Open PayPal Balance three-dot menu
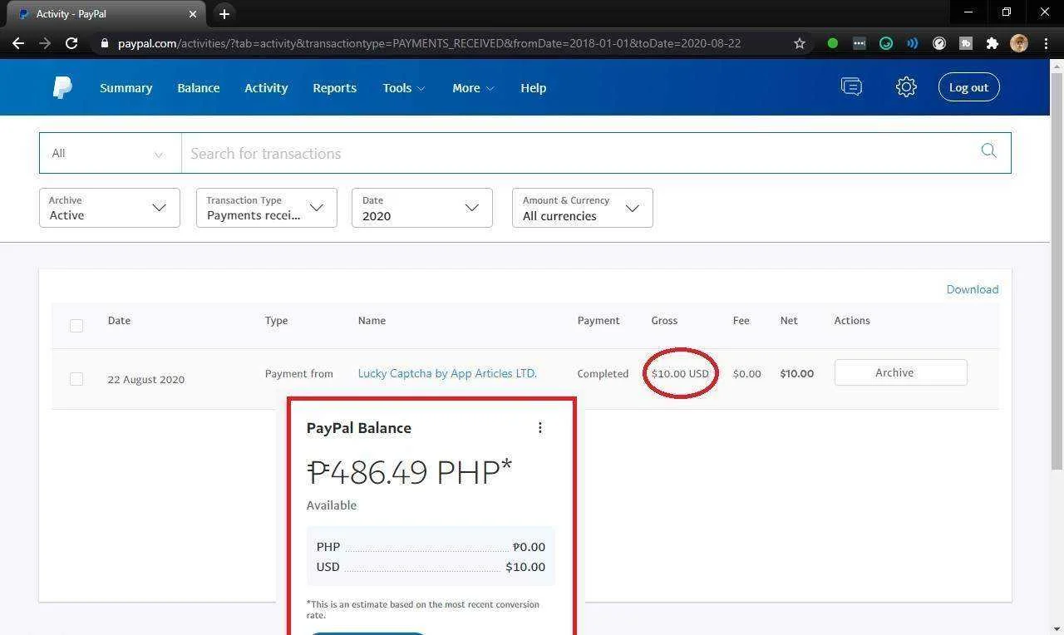 540,427
